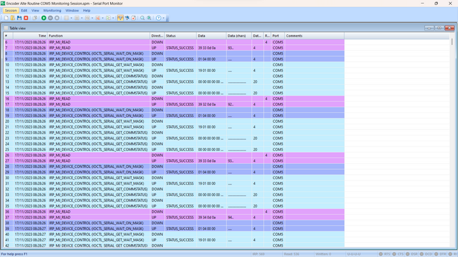This screenshot has height=257, width=458.
Task: Save the session using the floppy disk icon
Action: pyautogui.click(x=19, y=18)
